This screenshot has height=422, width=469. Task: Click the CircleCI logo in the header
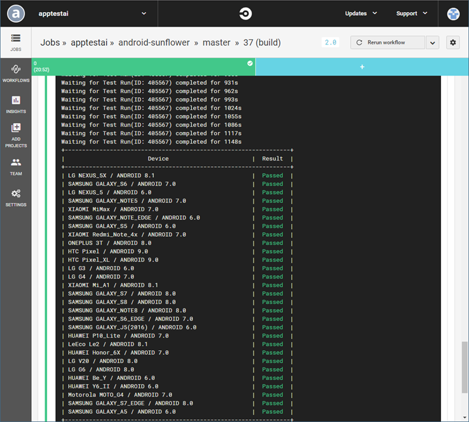pyautogui.click(x=245, y=14)
